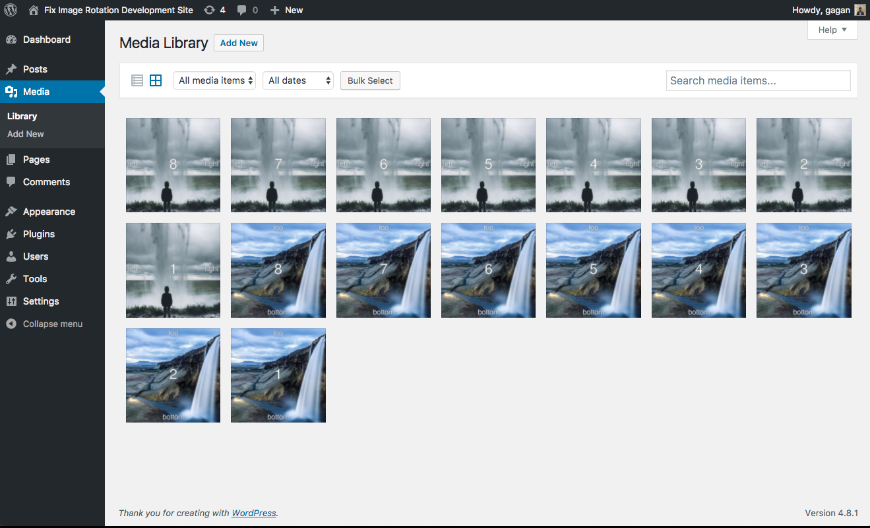
Task: Open gray silhouette thumbnail numbered 2
Action: click(x=804, y=165)
